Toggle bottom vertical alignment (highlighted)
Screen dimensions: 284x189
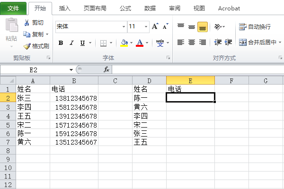click(x=203, y=27)
